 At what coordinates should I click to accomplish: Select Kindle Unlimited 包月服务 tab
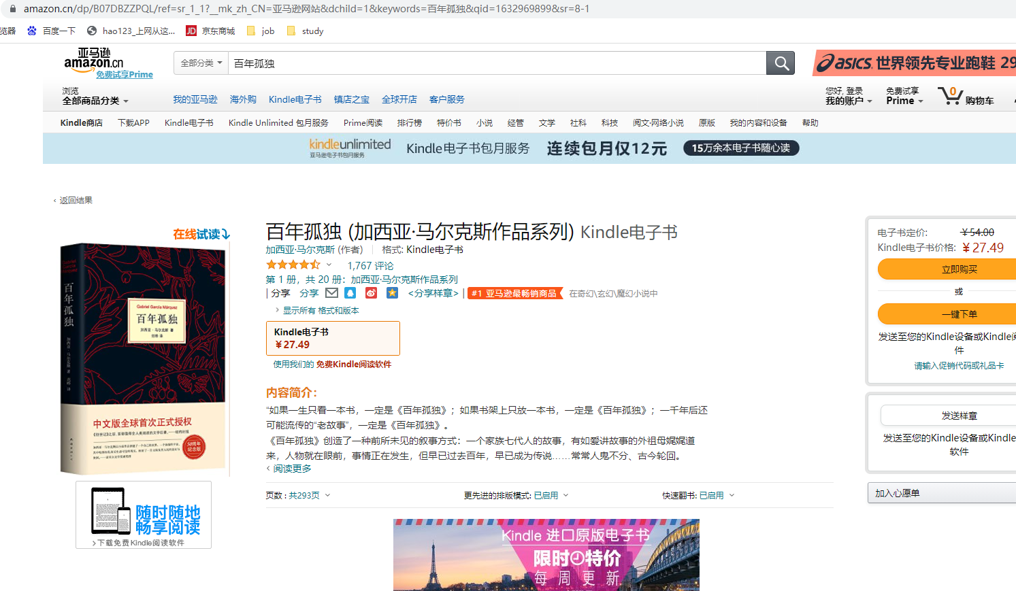click(x=278, y=122)
